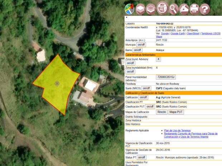Click the printer icon to print map

tap(194, 8)
